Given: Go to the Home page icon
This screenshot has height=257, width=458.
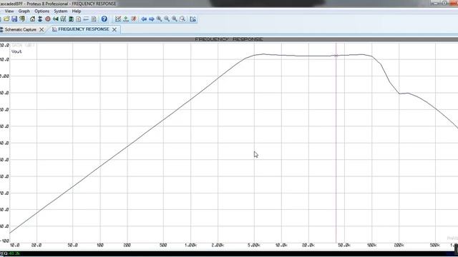Looking at the screenshot, I should click(x=32, y=19).
